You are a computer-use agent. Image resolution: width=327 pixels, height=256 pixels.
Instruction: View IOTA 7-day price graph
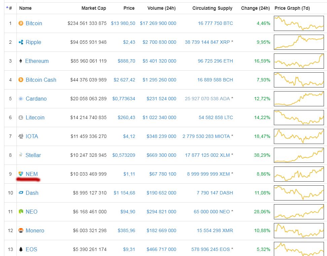299,136
